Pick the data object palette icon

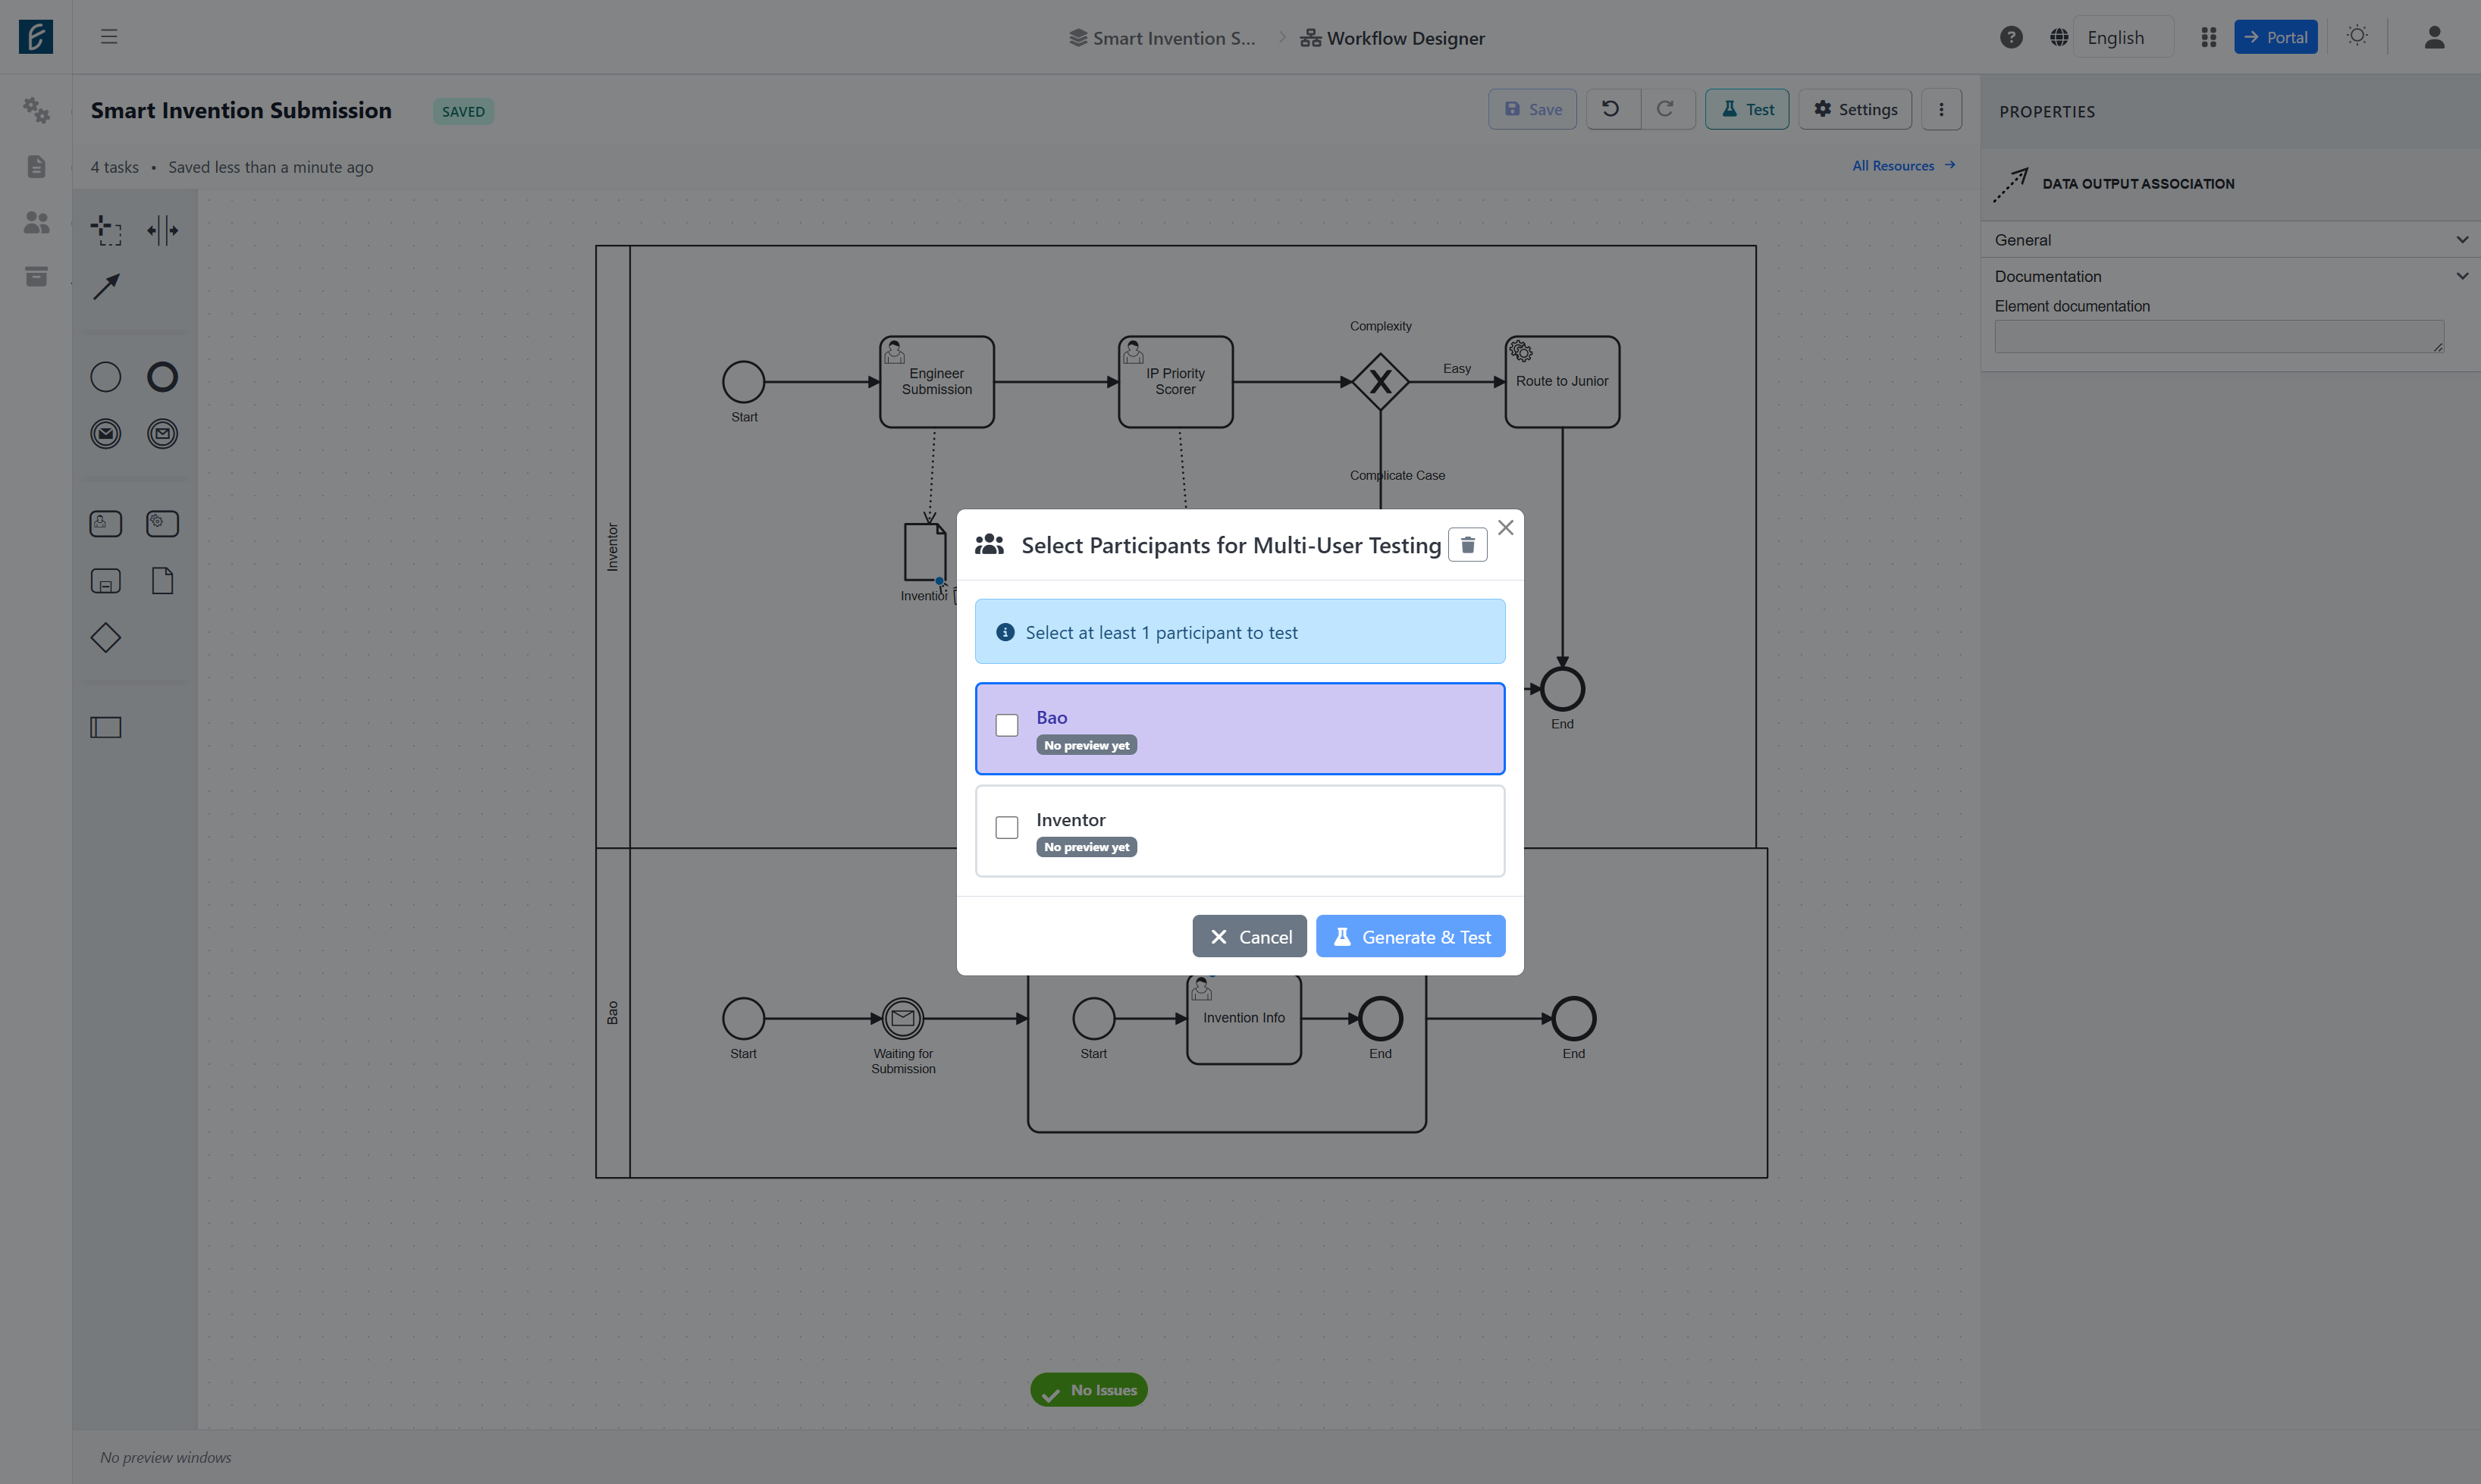(162, 581)
